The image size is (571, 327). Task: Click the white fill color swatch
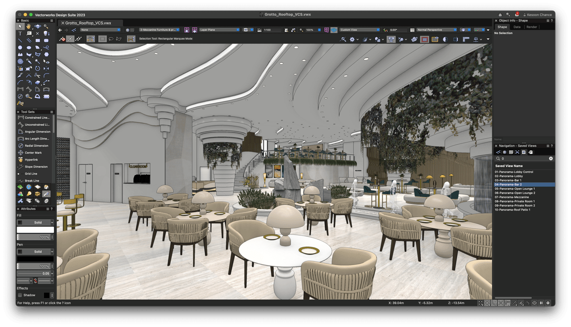tap(35, 230)
